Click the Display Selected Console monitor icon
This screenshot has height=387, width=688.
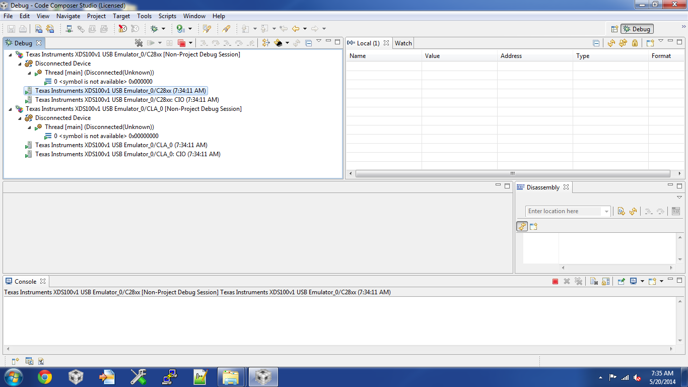(634, 282)
